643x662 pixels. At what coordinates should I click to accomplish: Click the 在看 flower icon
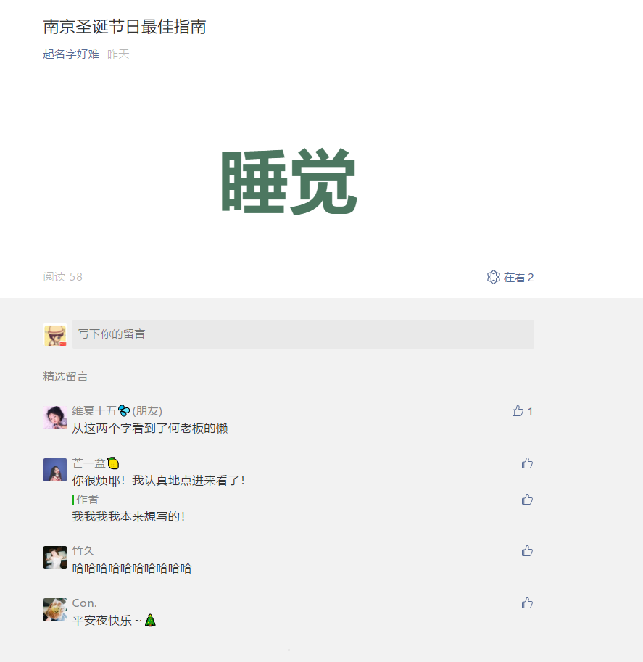click(x=493, y=278)
